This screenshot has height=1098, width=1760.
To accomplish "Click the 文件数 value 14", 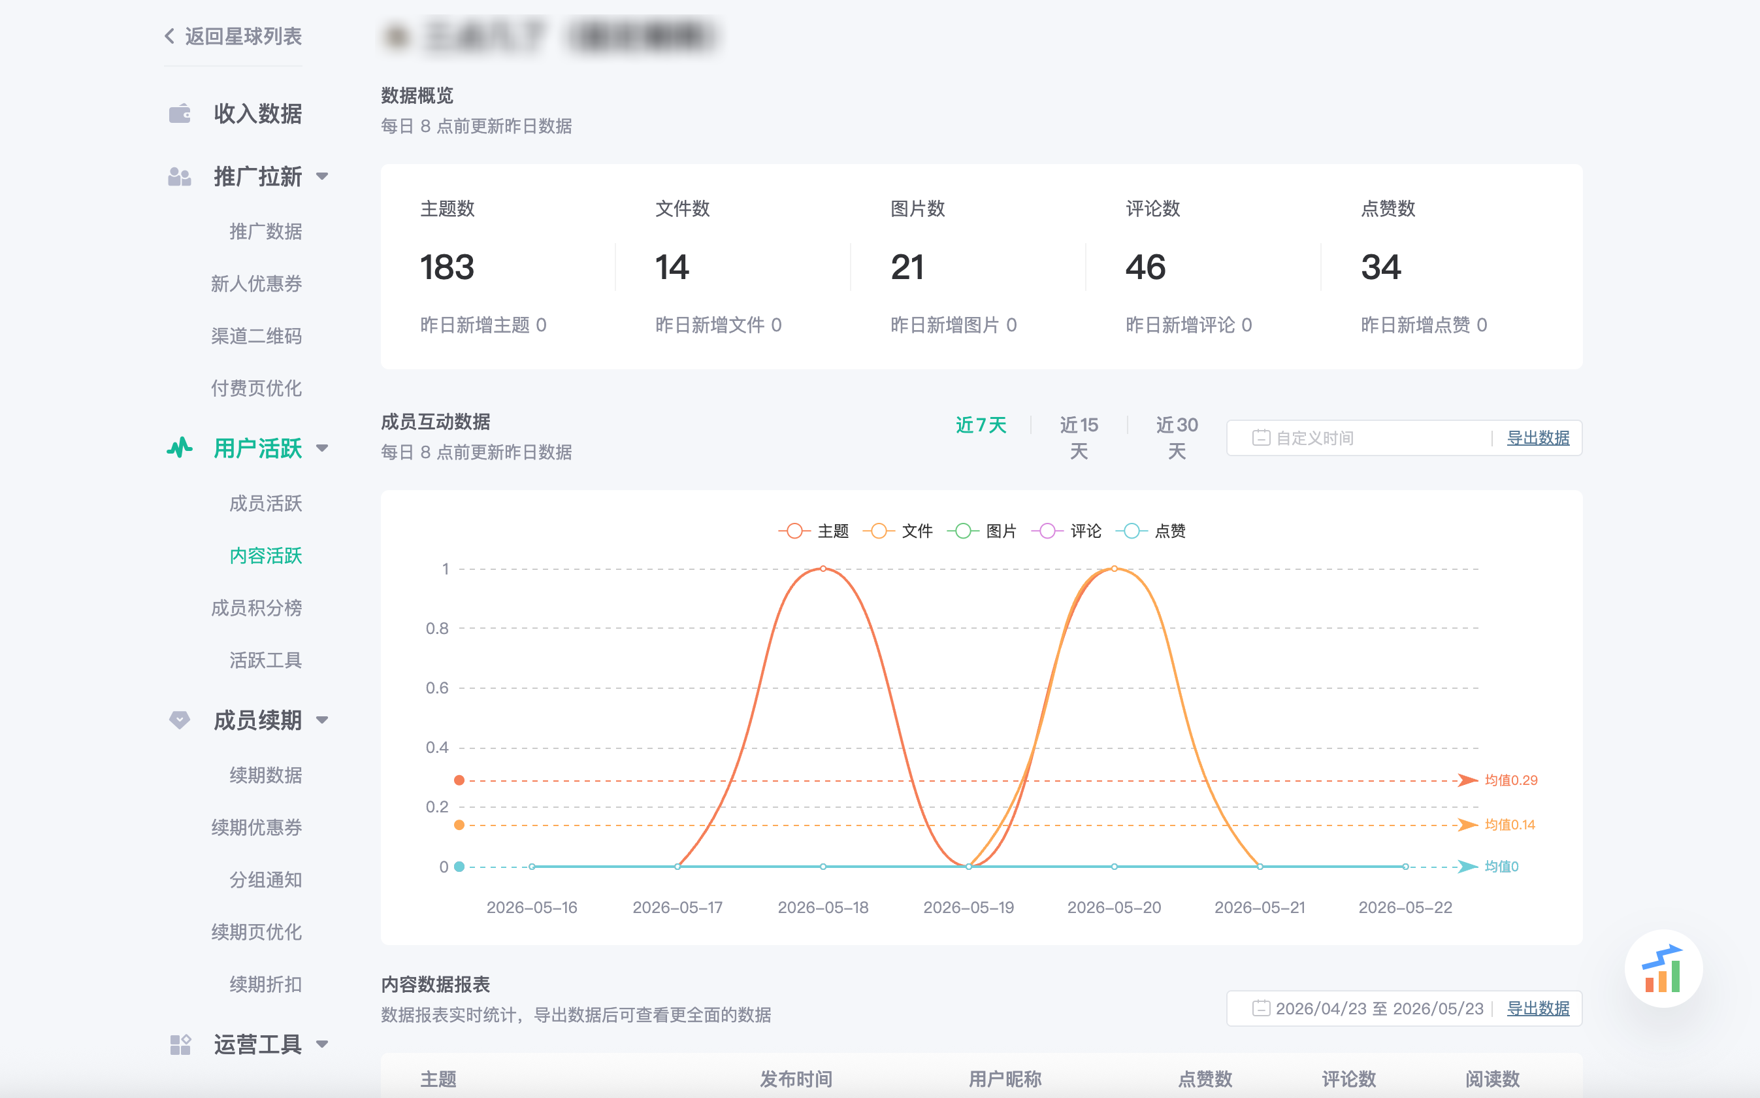I will (672, 267).
